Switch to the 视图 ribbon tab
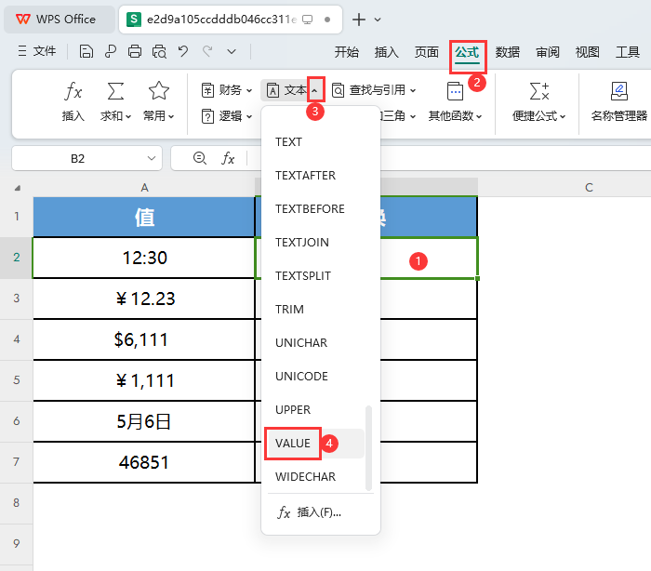Viewport: 651px width, 571px height. pos(588,52)
